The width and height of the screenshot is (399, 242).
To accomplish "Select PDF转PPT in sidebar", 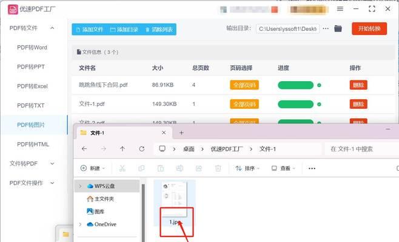I will [31, 67].
